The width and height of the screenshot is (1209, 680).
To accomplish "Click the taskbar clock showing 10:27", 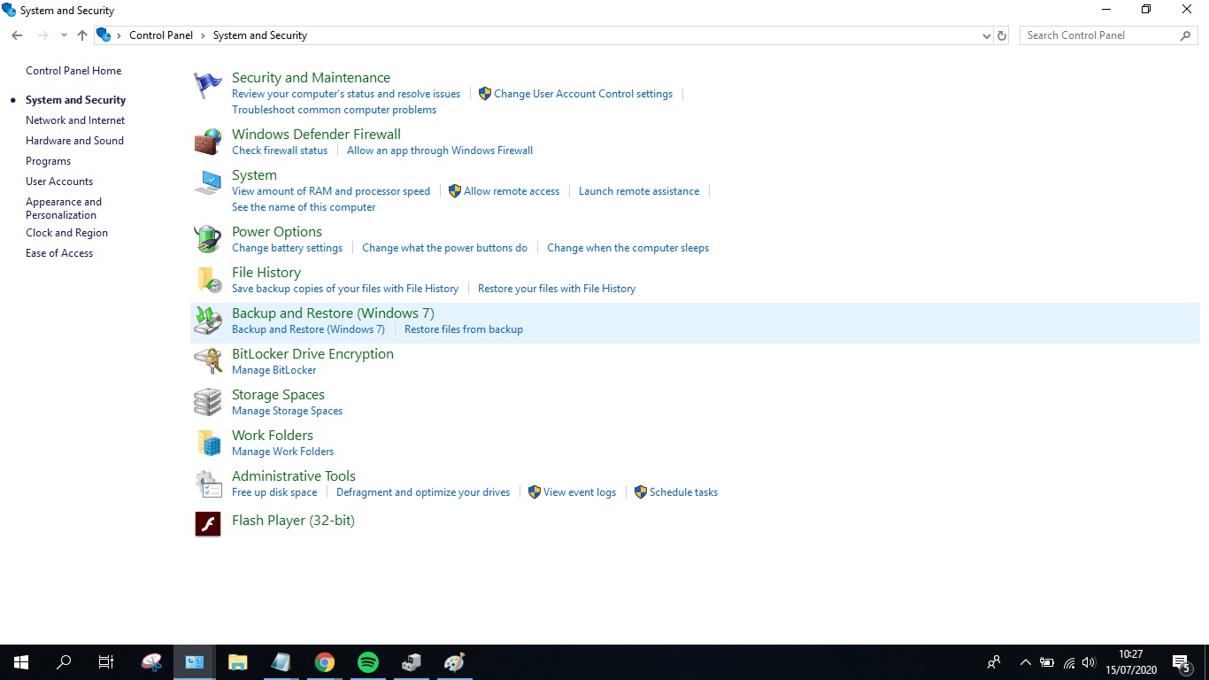I will [1131, 662].
